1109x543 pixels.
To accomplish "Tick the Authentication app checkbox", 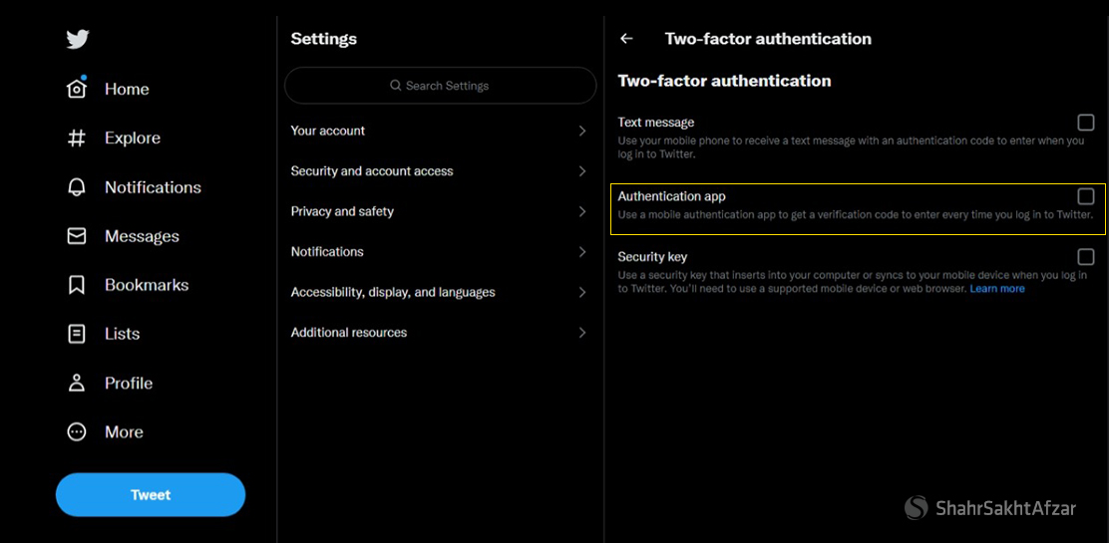I will 1085,196.
